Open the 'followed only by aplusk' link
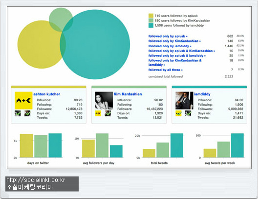This screenshot has width=258, height=199. click(168, 36)
